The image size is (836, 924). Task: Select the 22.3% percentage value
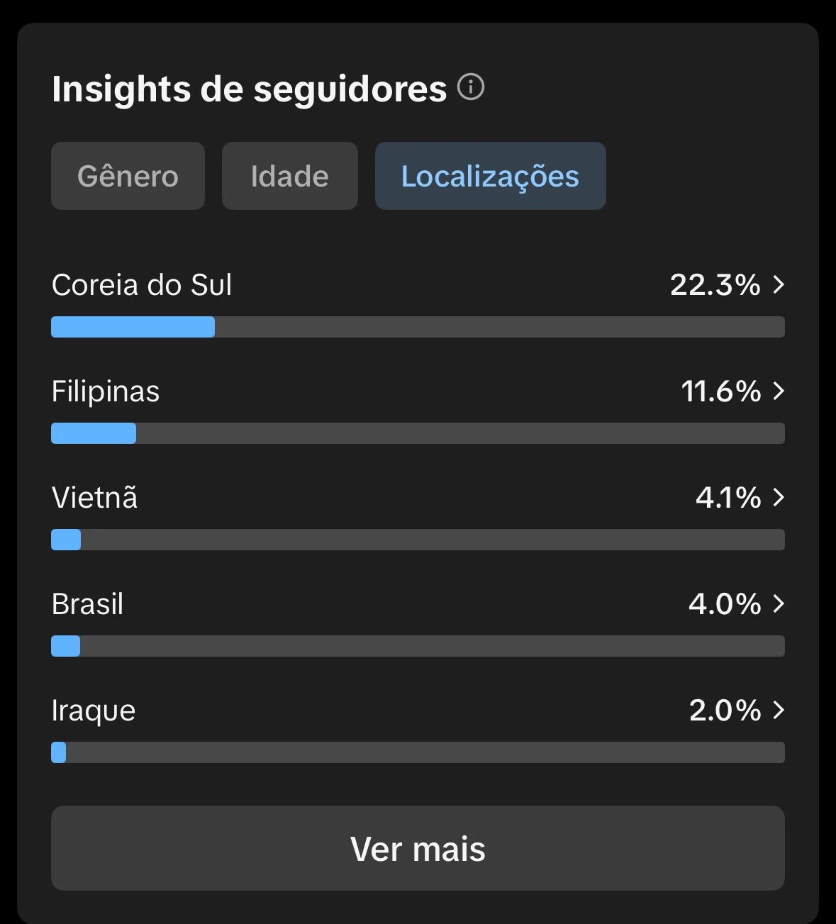coord(715,285)
